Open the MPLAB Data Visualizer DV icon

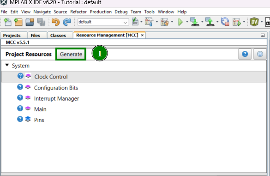[254, 22]
